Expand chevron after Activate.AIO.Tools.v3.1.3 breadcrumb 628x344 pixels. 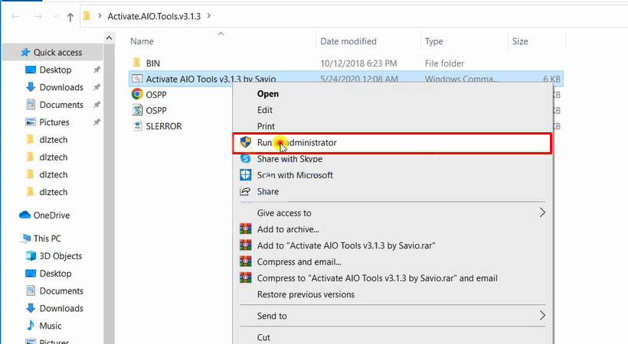tap(208, 16)
